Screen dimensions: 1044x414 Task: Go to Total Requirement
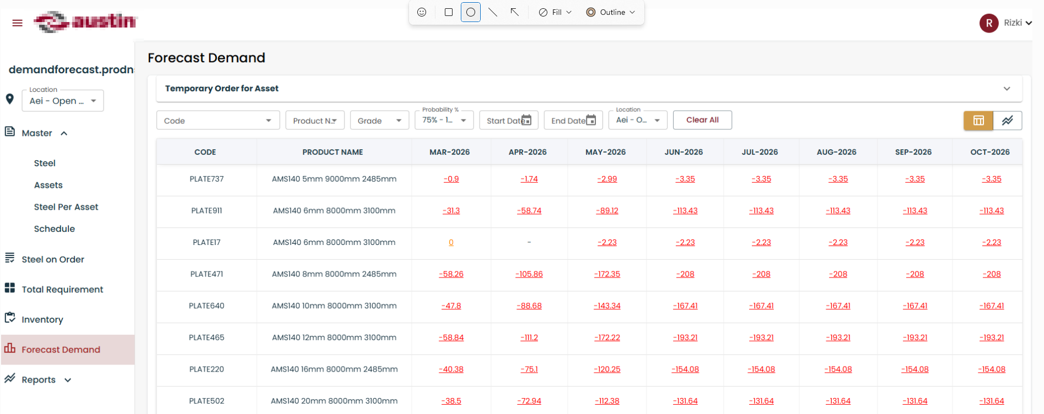(62, 290)
